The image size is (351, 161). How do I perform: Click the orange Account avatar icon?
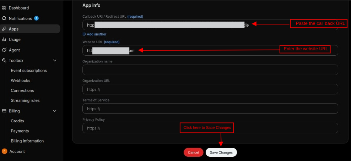coord(4,151)
